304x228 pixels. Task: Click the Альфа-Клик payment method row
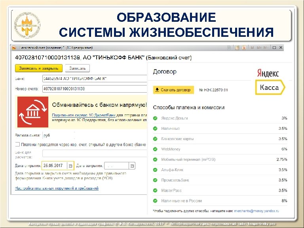(220, 170)
